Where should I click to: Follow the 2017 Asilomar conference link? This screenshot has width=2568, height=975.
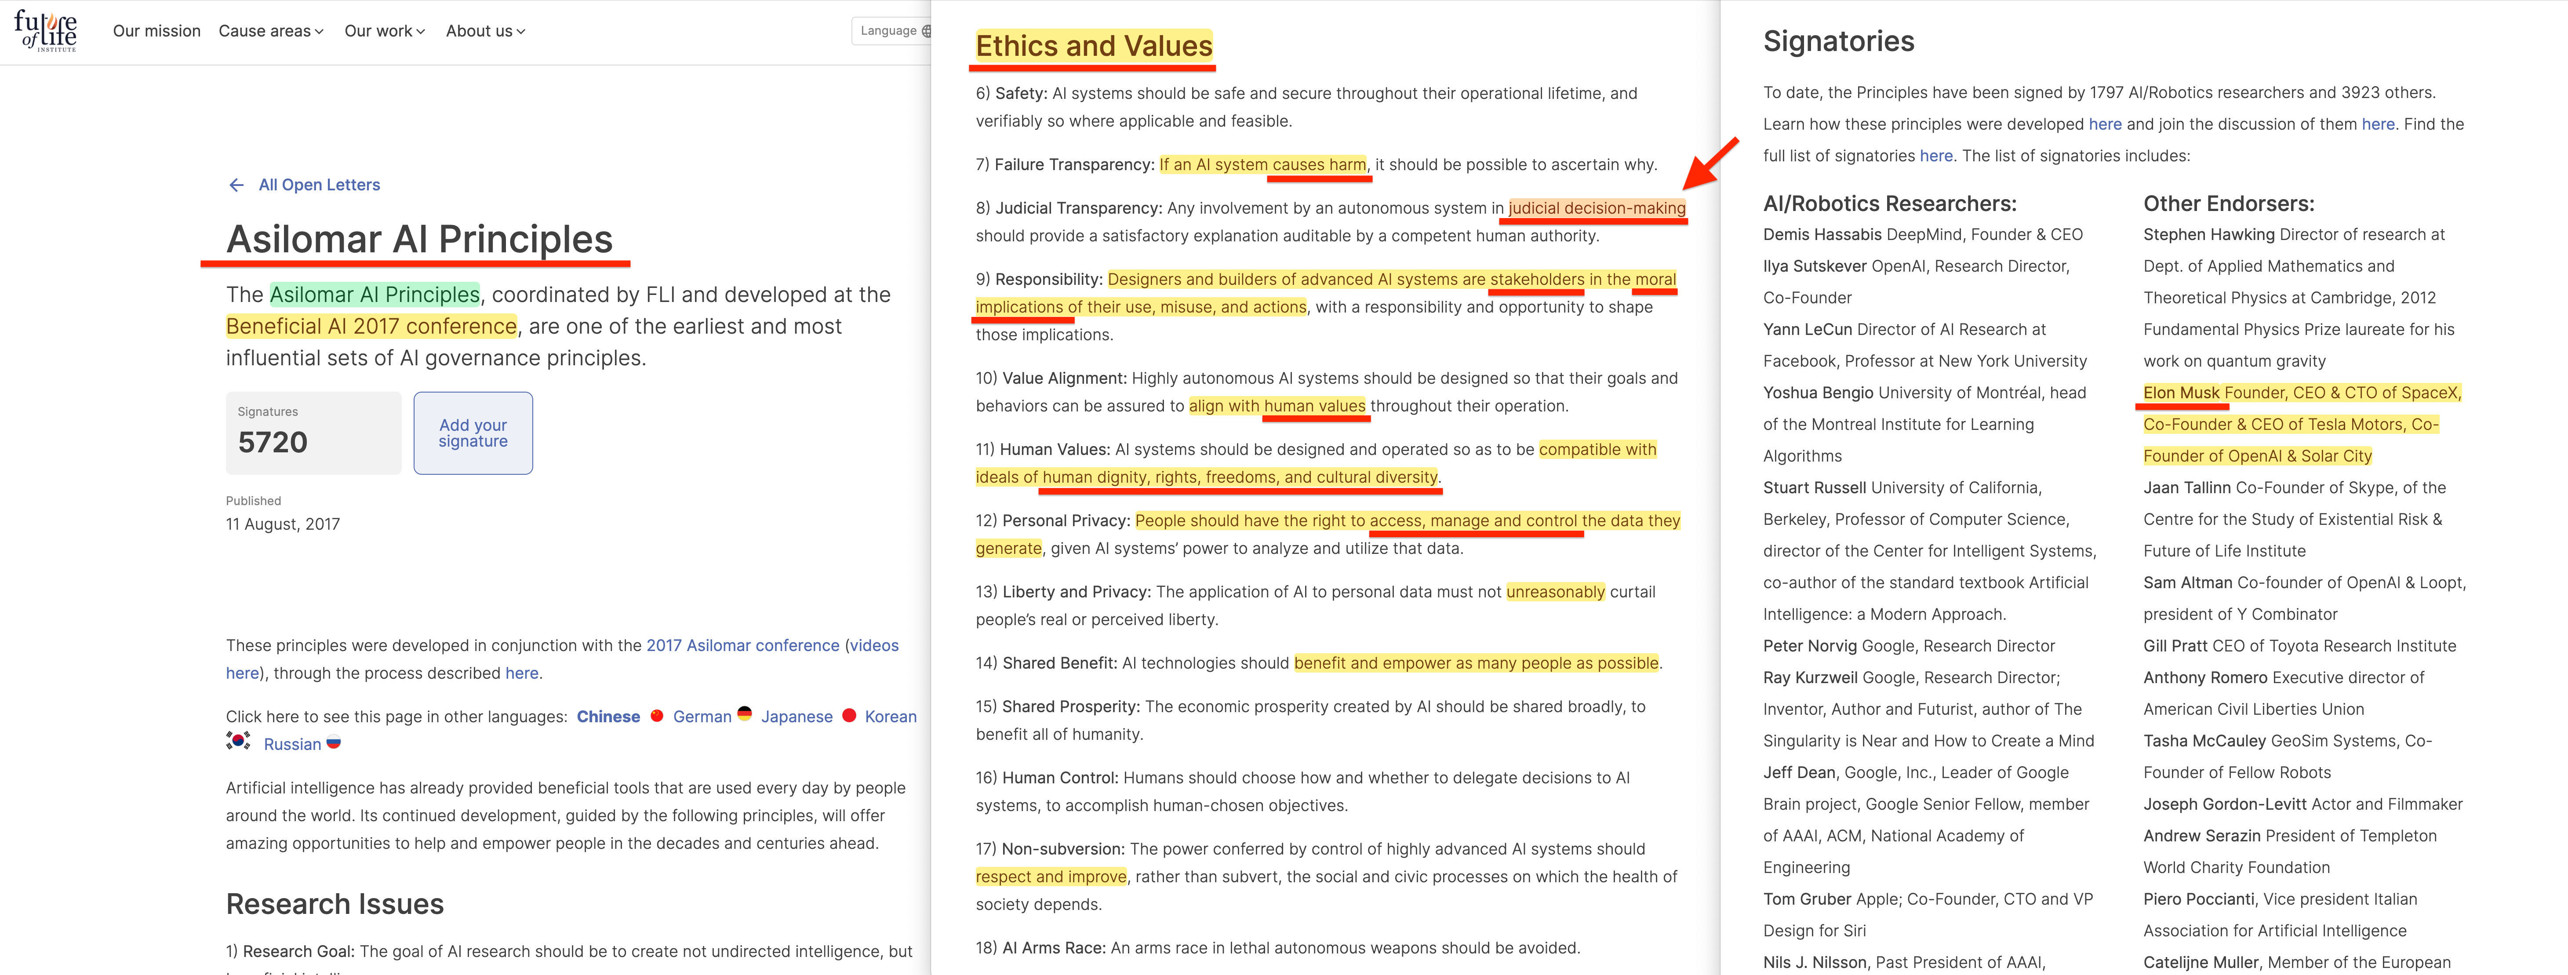[x=743, y=646]
